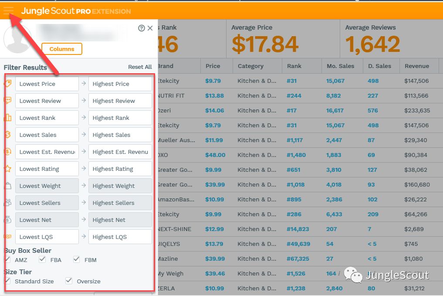Click the Highest Weight field
Image resolution: width=443 pixels, height=296 pixels.
coord(120,186)
